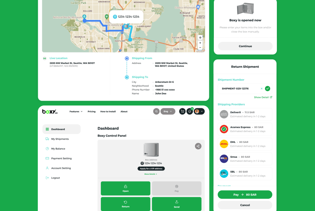
Task: Open the shopping cart icon
Action: [x=182, y=111]
